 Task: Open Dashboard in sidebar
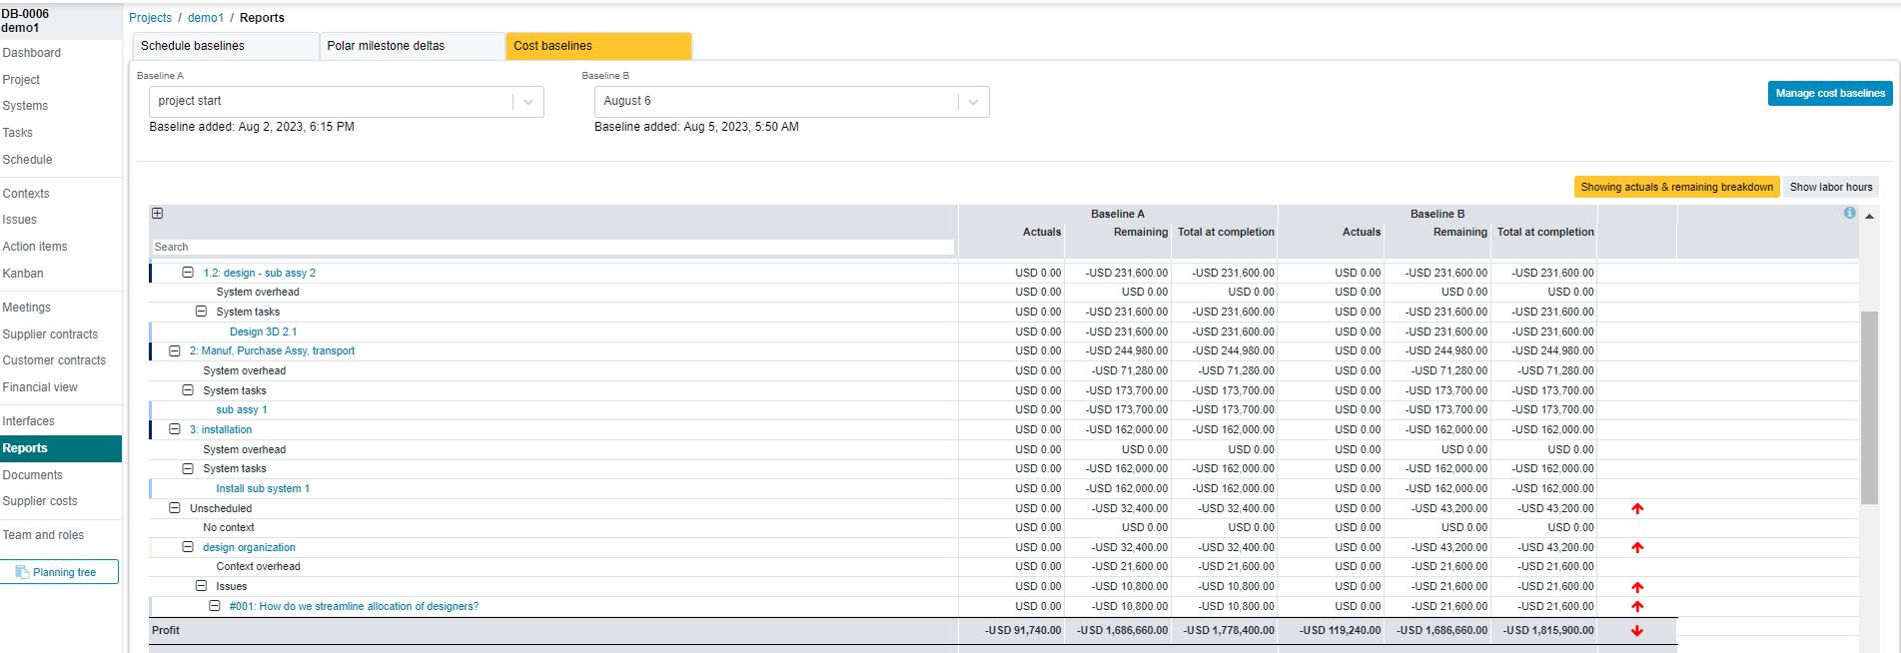(x=32, y=53)
